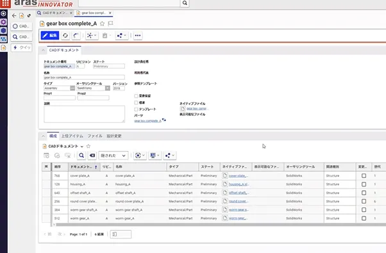Toggle the checkbox in housing_A row

(x=364, y=184)
